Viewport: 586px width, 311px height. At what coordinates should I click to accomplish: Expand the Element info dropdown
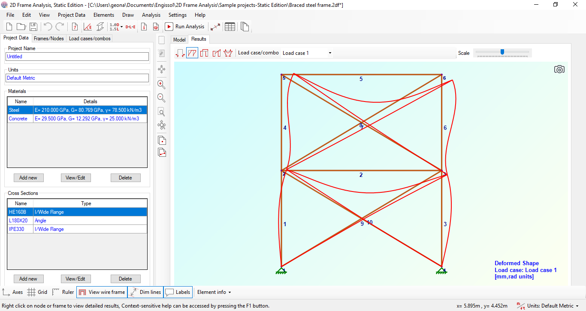[214, 292]
